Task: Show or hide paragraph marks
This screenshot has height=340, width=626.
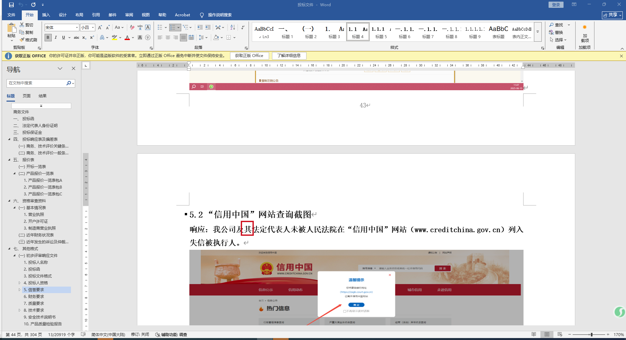Action: [x=243, y=28]
